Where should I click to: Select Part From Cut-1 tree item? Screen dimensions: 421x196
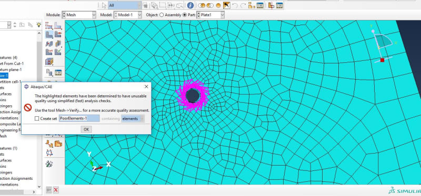pyautogui.click(x=12, y=63)
